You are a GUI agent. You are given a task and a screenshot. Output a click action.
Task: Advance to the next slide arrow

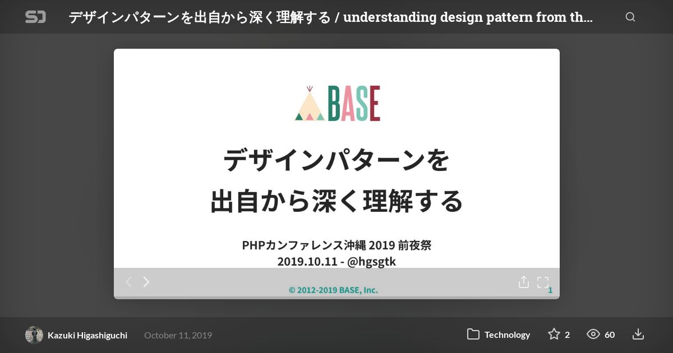point(146,282)
